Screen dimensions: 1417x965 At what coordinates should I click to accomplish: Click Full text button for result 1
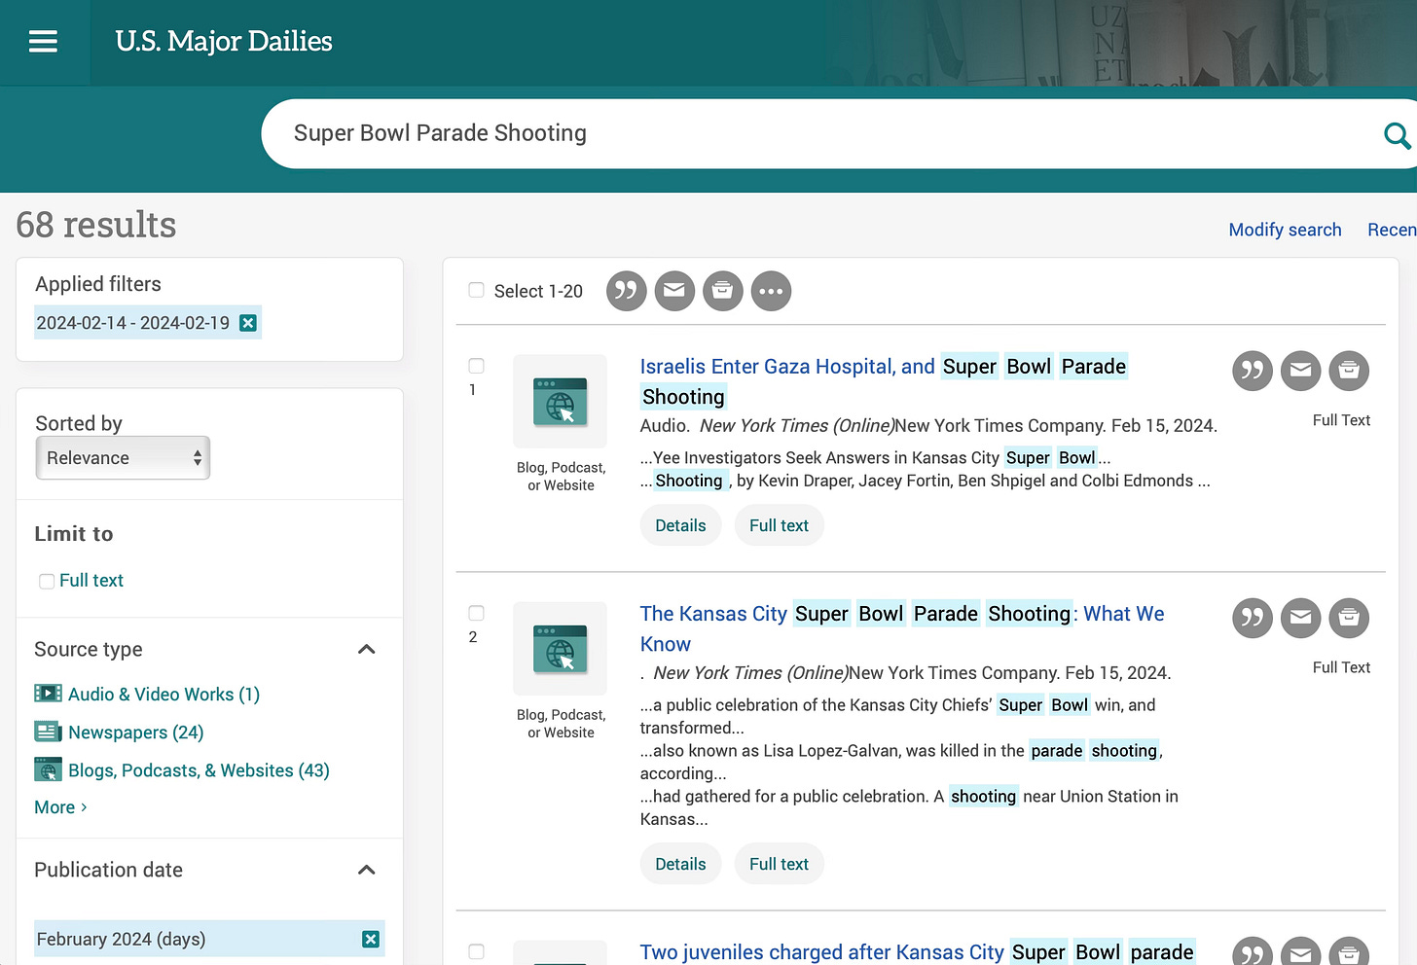click(779, 525)
